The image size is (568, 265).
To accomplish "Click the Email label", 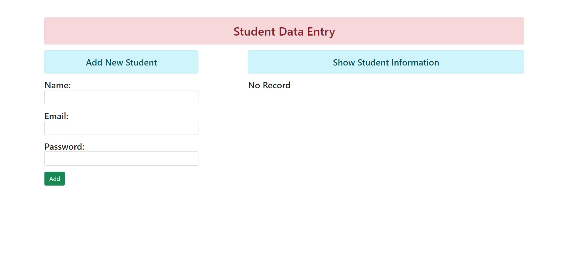I will point(56,116).
